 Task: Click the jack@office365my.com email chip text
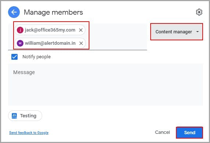coord(50,30)
